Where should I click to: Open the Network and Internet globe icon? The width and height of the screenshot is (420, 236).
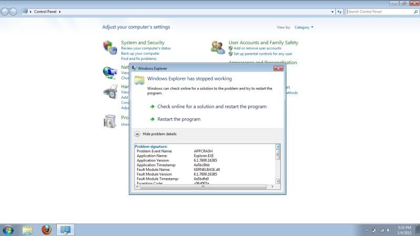(110, 73)
